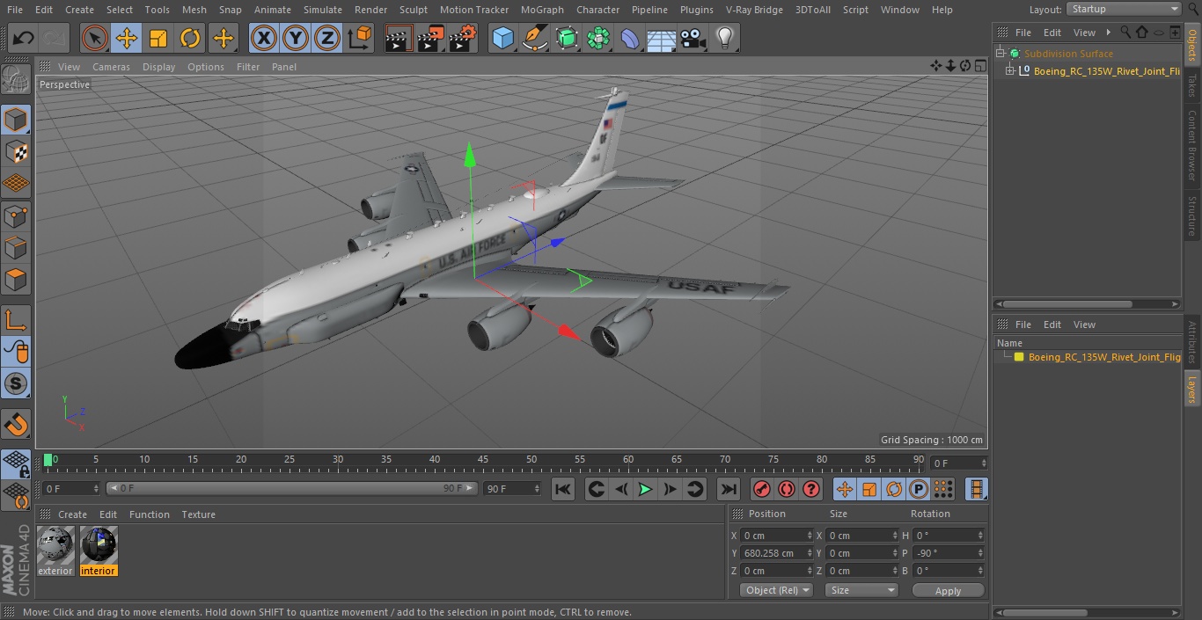The image size is (1202, 620).
Task: Toggle Rotation keyframe recording
Action: point(894,489)
